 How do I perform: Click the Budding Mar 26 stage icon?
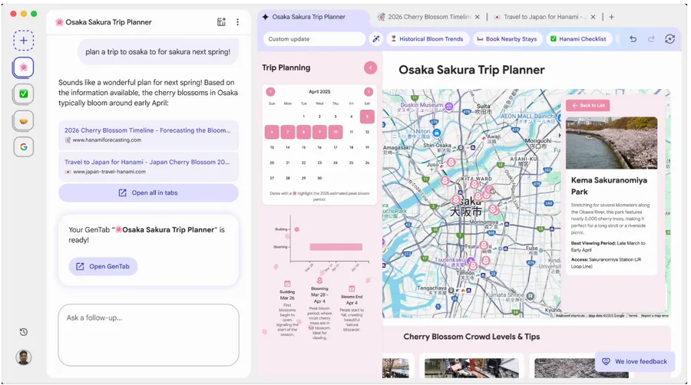287,284
